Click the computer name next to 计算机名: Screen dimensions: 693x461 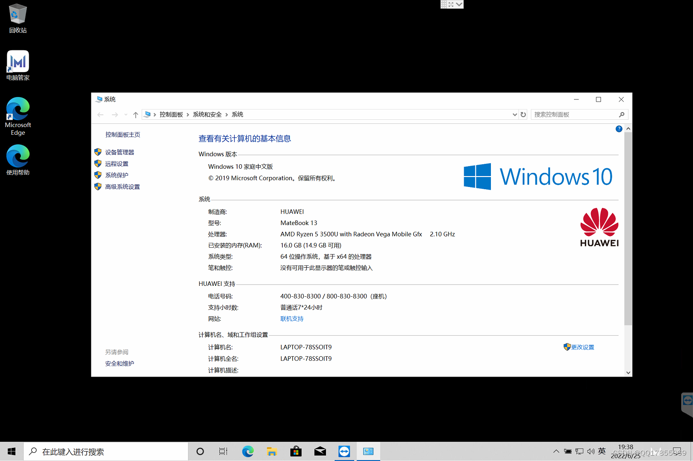click(x=306, y=347)
